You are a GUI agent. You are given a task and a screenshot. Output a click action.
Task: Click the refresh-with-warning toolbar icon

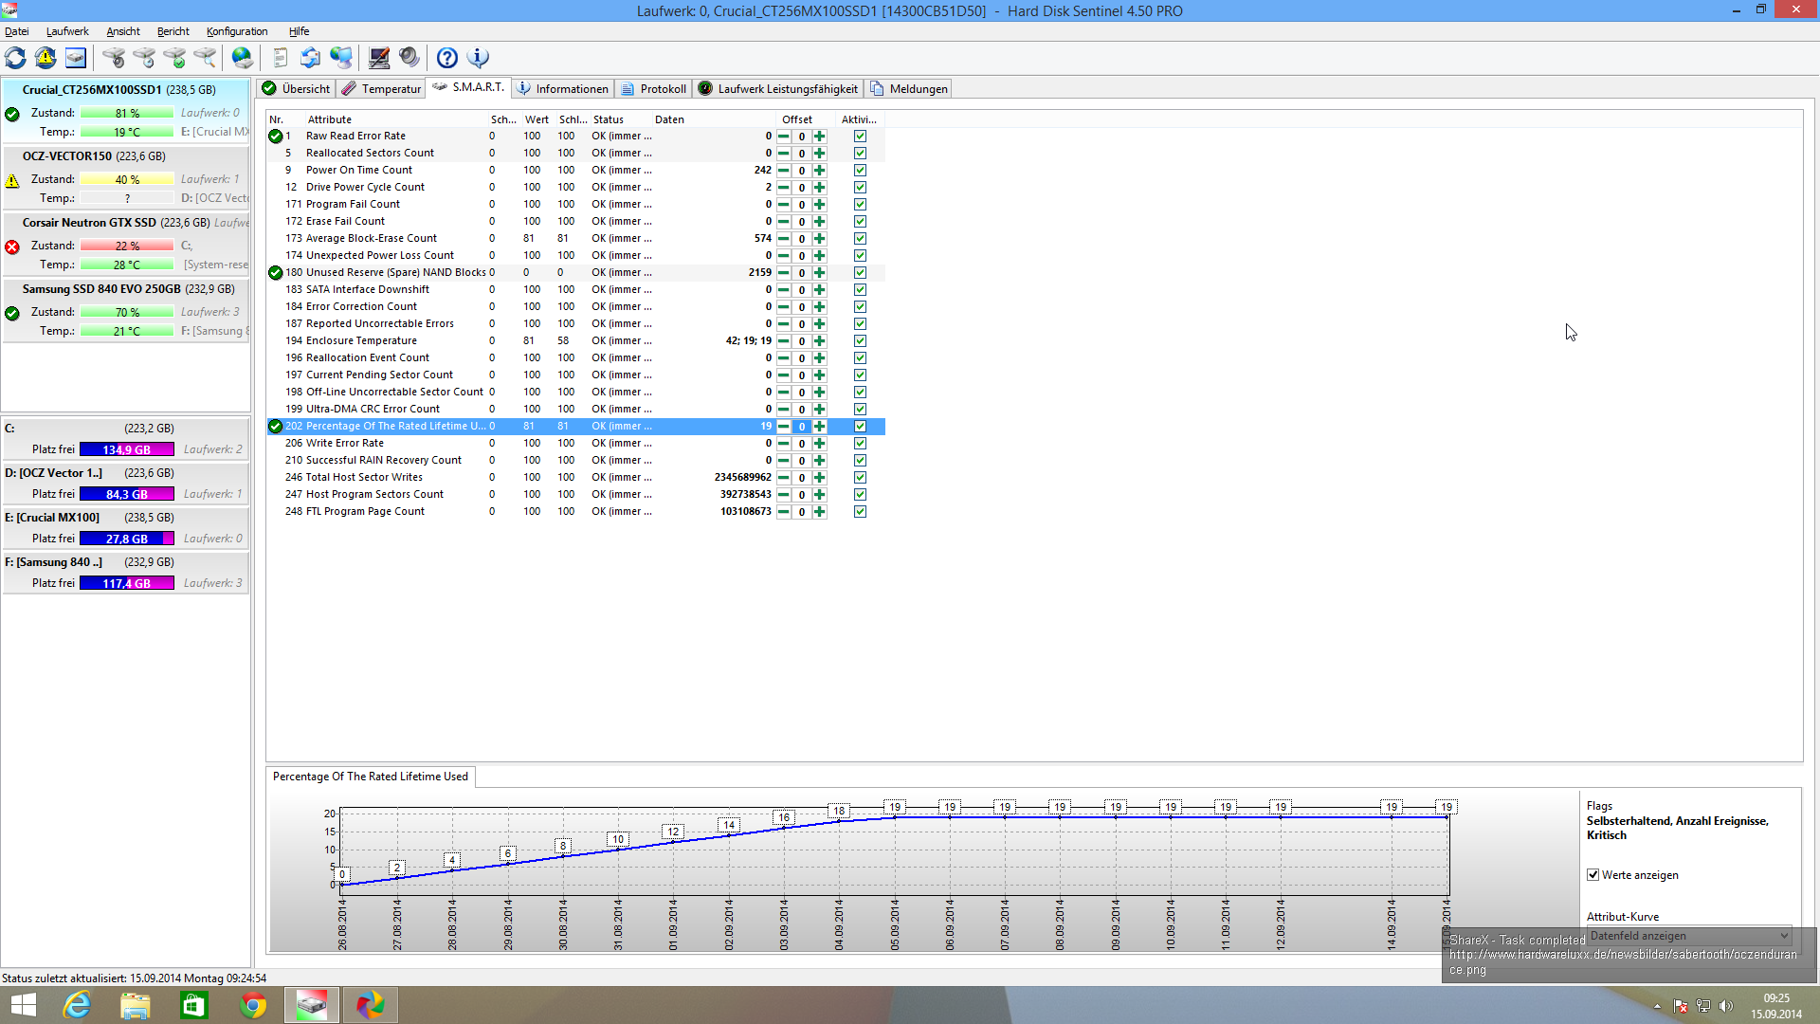click(45, 58)
